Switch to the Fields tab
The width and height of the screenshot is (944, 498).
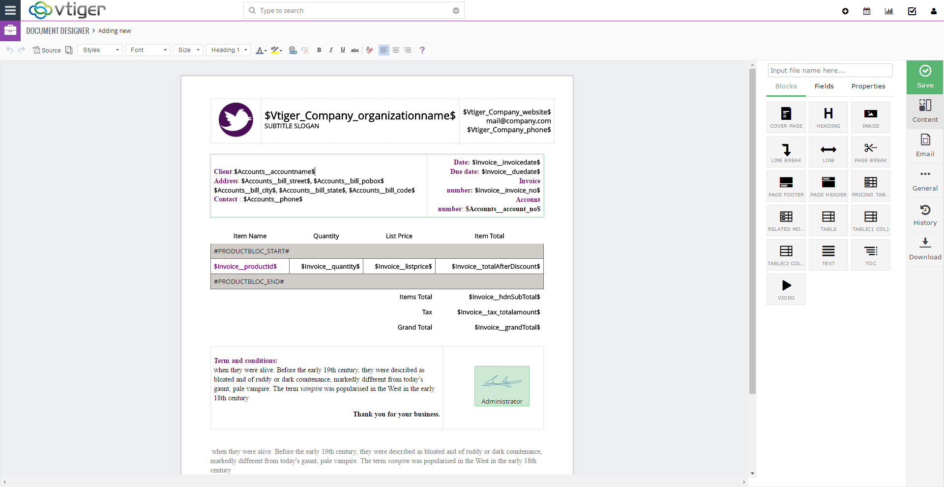pyautogui.click(x=824, y=86)
